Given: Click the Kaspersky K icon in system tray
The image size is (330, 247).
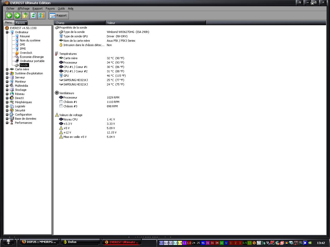Looking at the screenshot, I should [x=273, y=243].
